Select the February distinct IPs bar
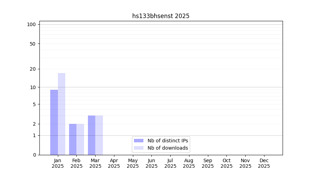This screenshot has height=174, width=314. (x=73, y=139)
